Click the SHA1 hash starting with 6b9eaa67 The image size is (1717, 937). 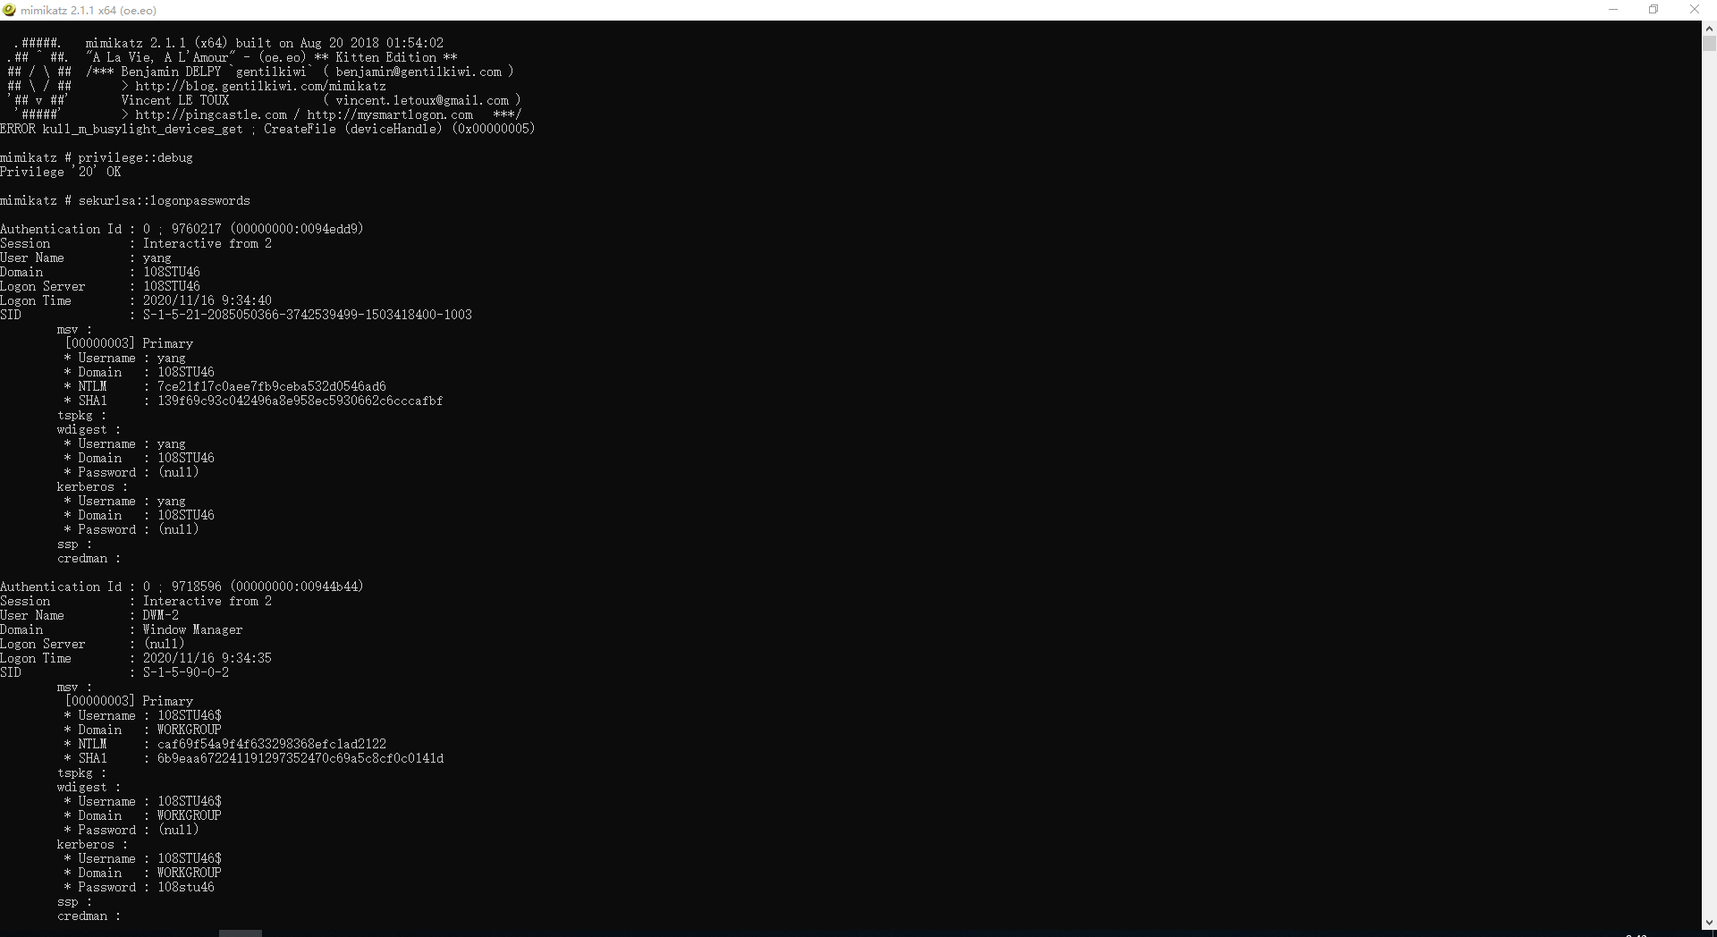300,758
